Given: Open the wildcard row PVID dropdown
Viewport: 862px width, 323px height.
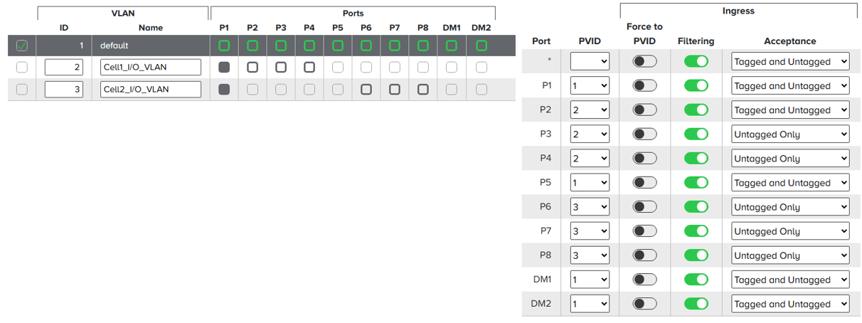Looking at the screenshot, I should point(590,61).
